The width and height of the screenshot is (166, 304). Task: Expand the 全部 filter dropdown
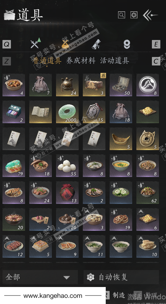40,277
